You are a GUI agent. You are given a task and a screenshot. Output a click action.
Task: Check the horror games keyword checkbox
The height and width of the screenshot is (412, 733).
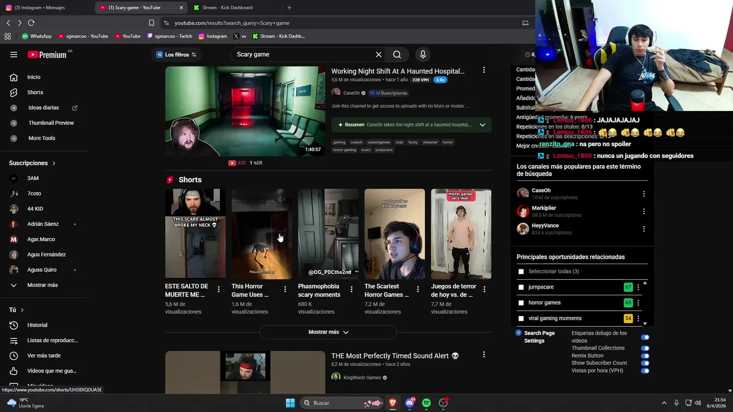click(521, 303)
